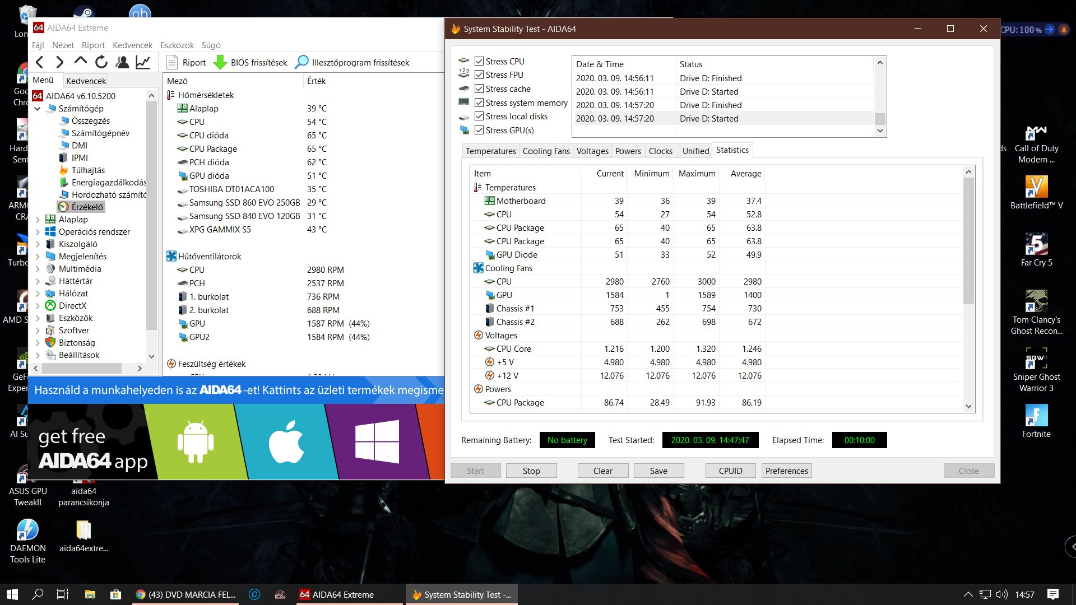Select the Túlhajtás tree item
Image resolution: width=1076 pixels, height=605 pixels.
[82, 170]
